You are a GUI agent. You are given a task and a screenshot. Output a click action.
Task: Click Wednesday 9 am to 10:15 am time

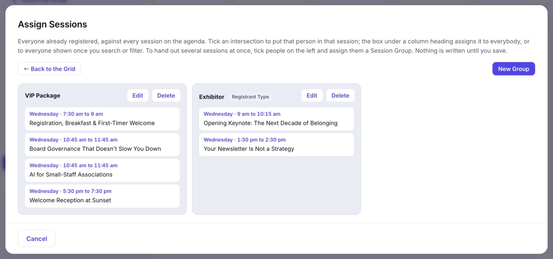242,114
